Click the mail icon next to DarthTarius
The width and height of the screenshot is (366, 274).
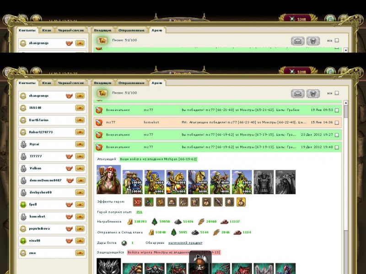tap(80, 120)
